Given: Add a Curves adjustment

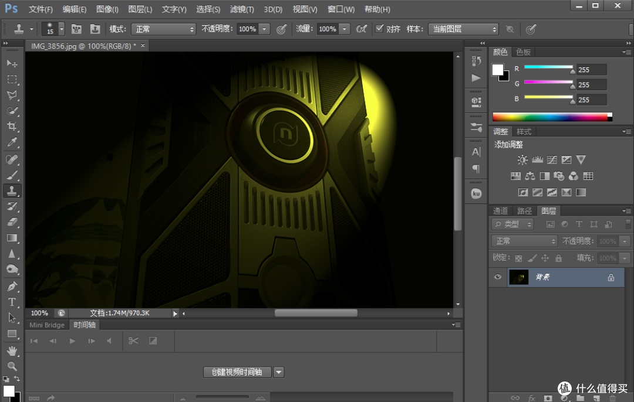Looking at the screenshot, I should point(552,160).
